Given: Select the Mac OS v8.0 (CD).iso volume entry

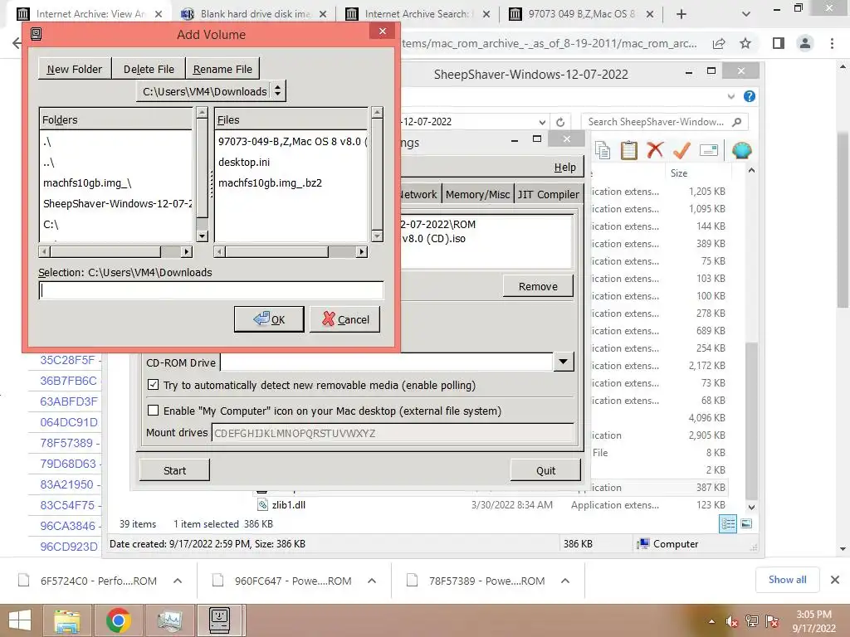Looking at the screenshot, I should [433, 238].
